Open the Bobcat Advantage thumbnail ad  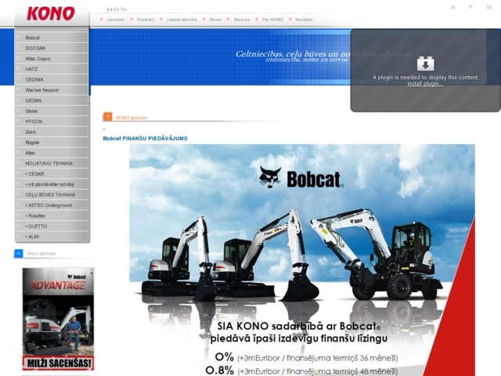click(x=58, y=319)
